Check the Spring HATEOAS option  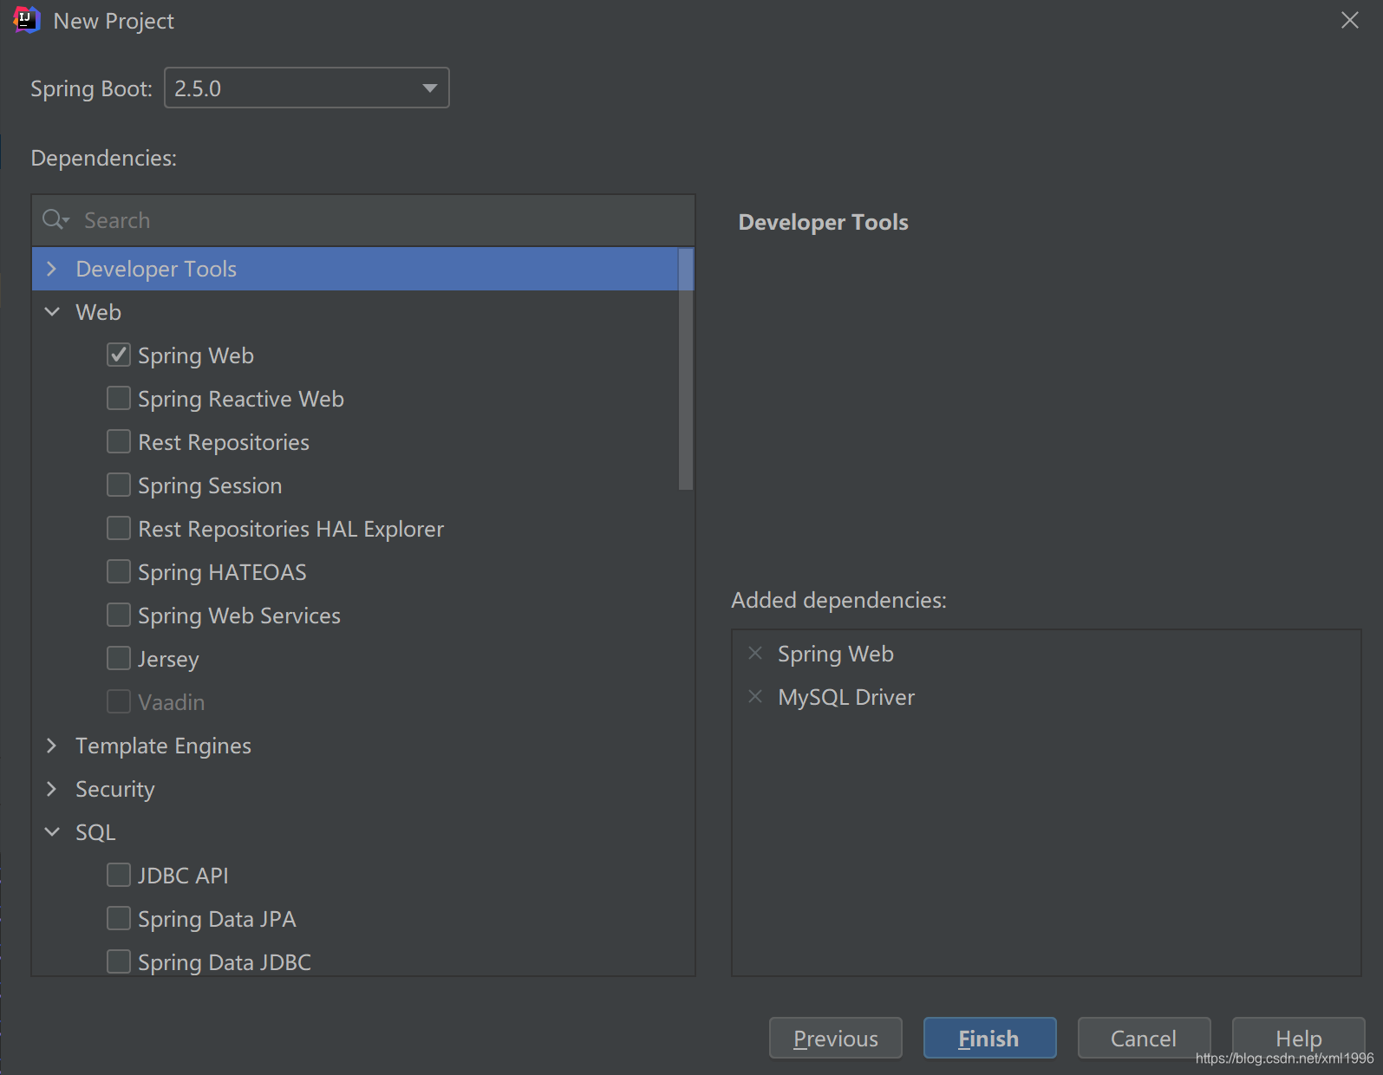[x=119, y=571]
